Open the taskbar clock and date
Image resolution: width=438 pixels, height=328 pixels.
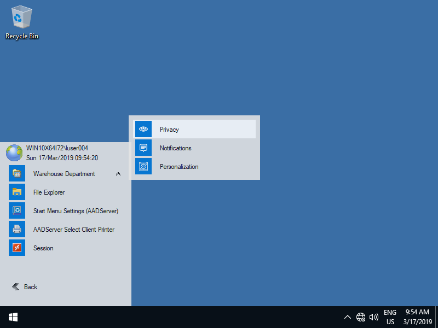pyautogui.click(x=417, y=317)
